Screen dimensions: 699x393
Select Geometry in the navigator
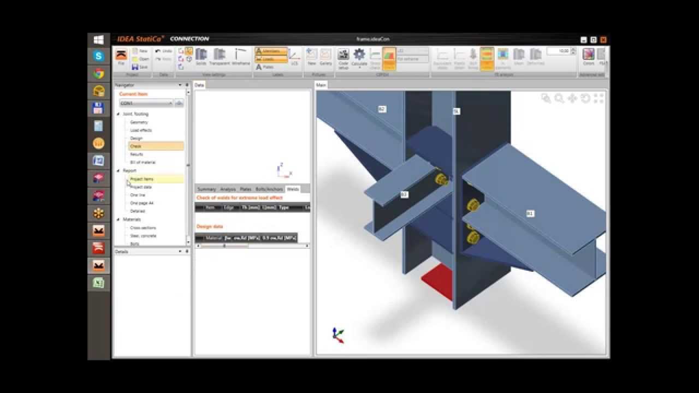coord(139,122)
